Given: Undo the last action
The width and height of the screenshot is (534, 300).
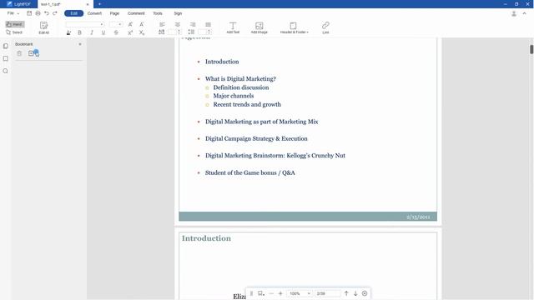Looking at the screenshot, I should coord(47,13).
